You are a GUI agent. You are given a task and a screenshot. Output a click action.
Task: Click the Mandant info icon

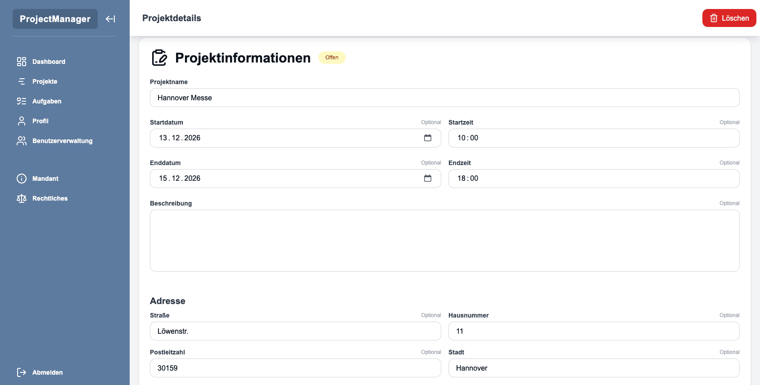pos(22,179)
